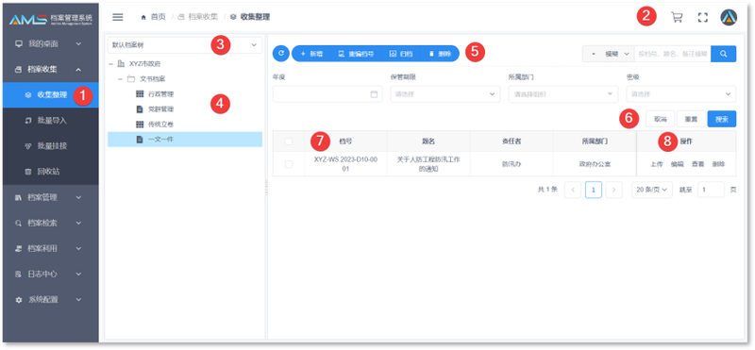The image size is (755, 350).
Task: Expand 我的桌面 sidebar menu
Action: pos(51,43)
